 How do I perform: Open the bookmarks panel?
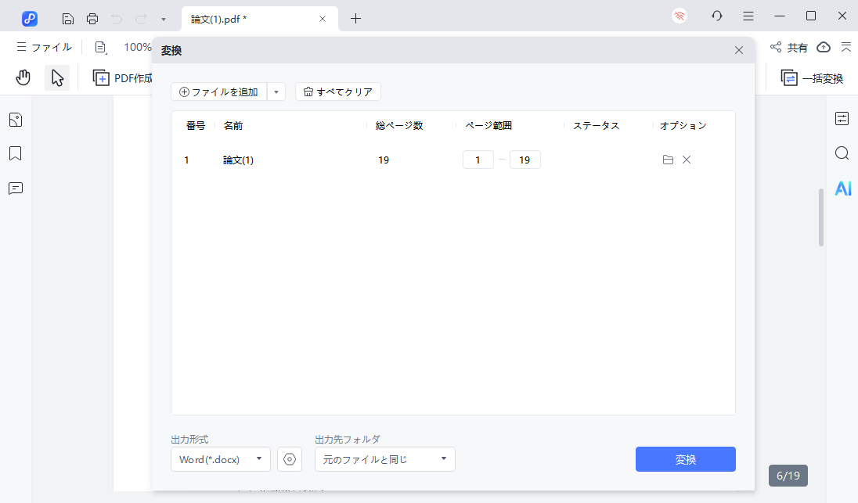point(15,153)
